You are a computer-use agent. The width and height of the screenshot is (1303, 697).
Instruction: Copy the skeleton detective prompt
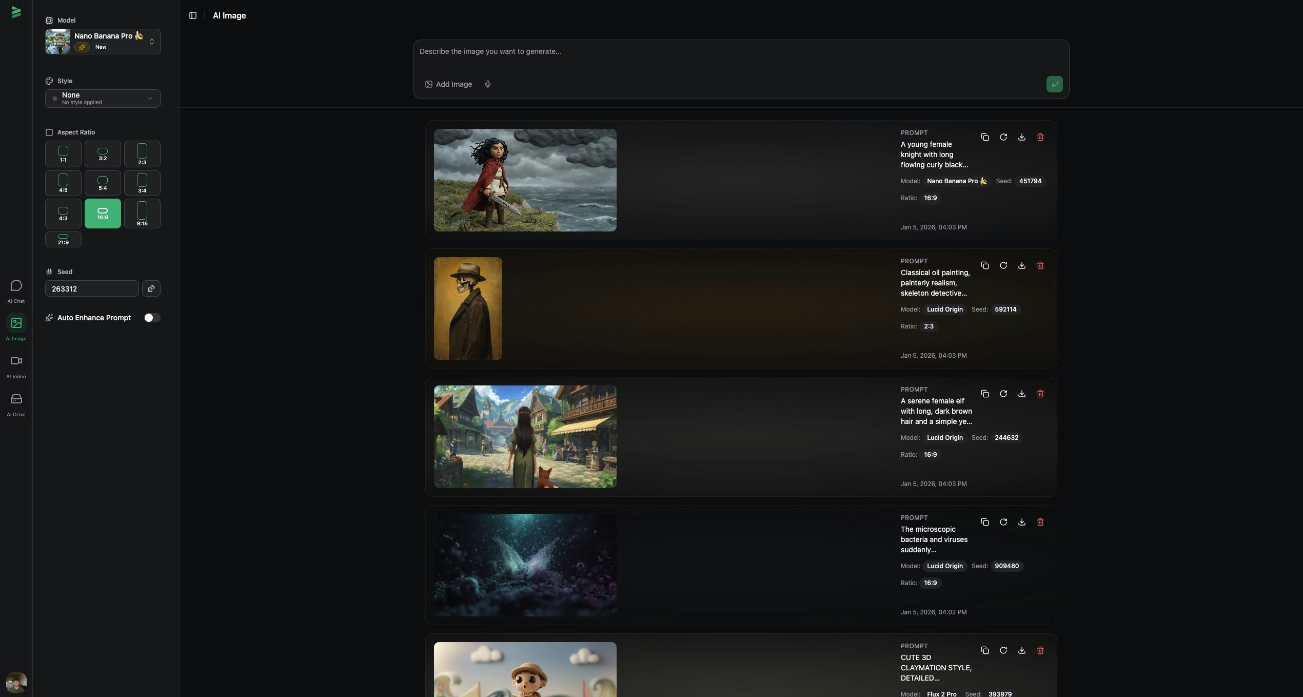click(985, 265)
